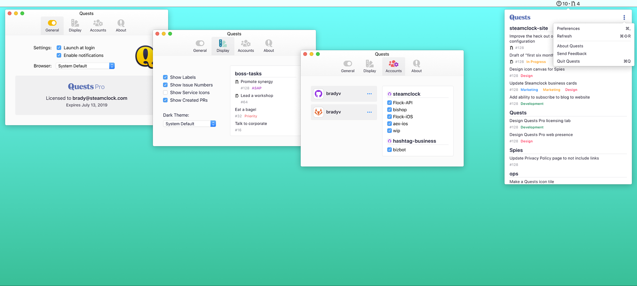Click the Quests logo in the popover

click(520, 17)
